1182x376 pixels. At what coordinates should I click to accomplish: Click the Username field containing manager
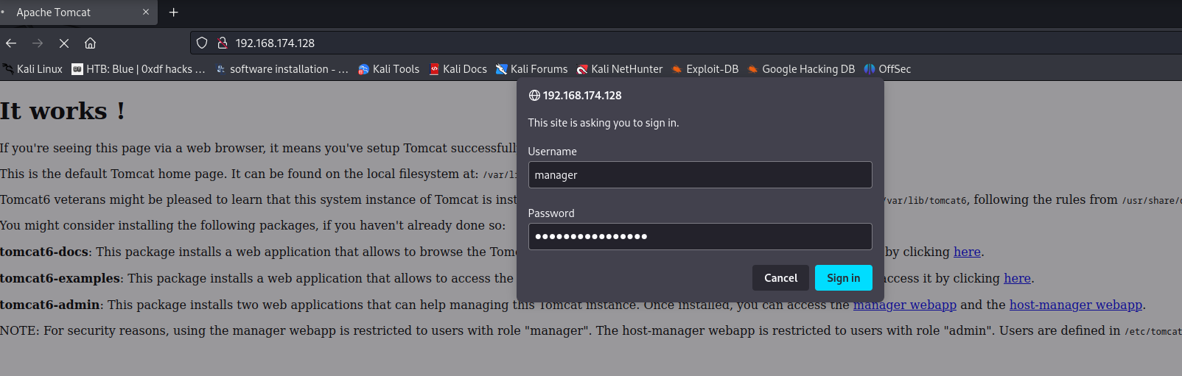tap(700, 175)
